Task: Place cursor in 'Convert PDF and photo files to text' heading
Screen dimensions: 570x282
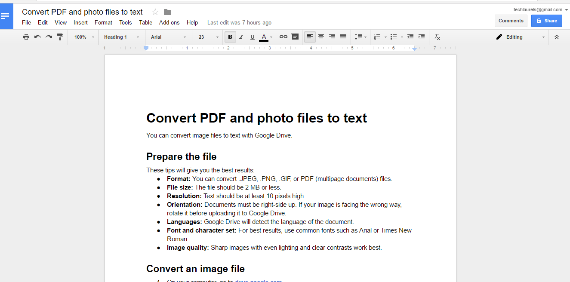Action: pyautogui.click(x=256, y=118)
